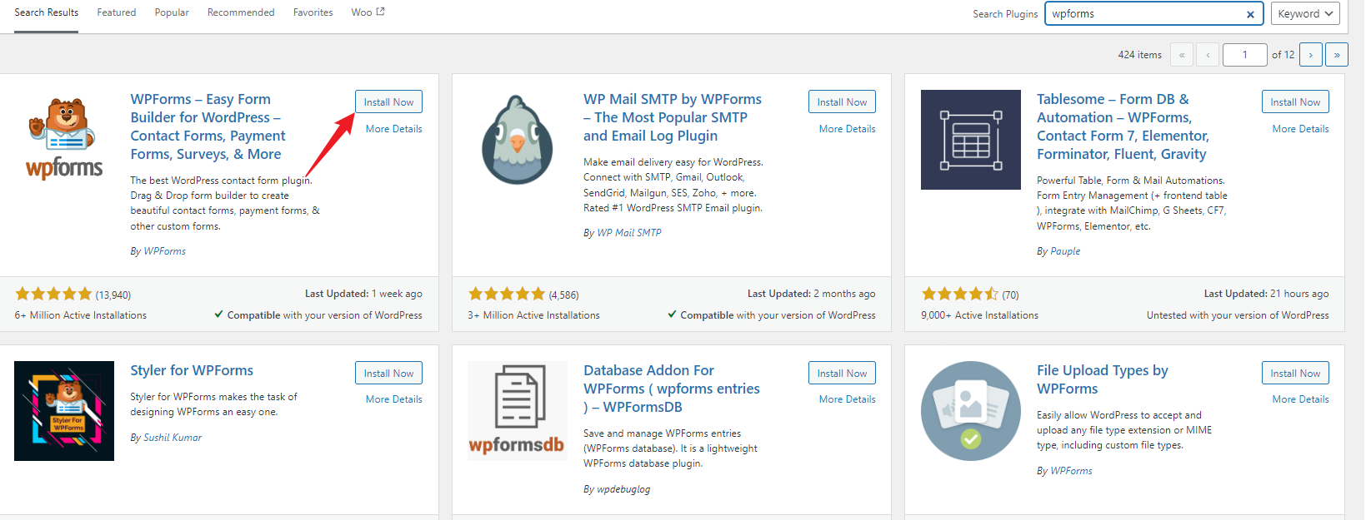The height and width of the screenshot is (520, 1366).
Task: Install the WPForms Easy Form Builder plugin
Action: tap(388, 102)
